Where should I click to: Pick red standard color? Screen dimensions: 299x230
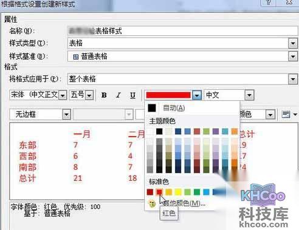[159, 192]
